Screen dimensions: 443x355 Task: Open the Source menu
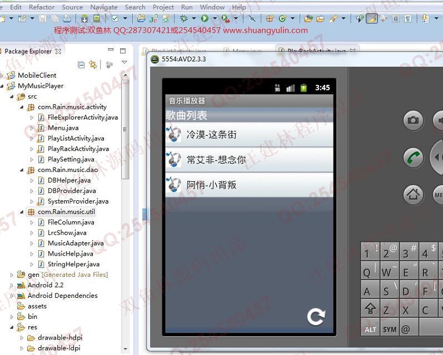(72, 7)
